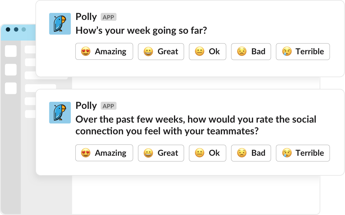This screenshot has width=345, height=215.
Task: Click the APP badge beside first Polly name
Action: pyautogui.click(x=108, y=17)
